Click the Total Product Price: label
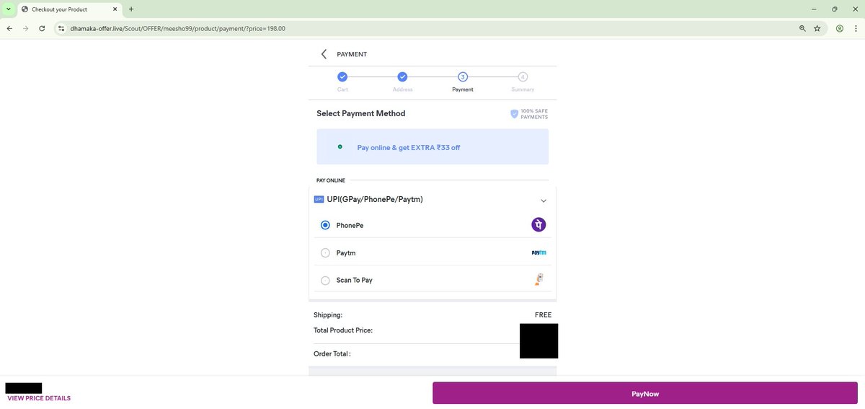The width and height of the screenshot is (865, 409). click(343, 330)
